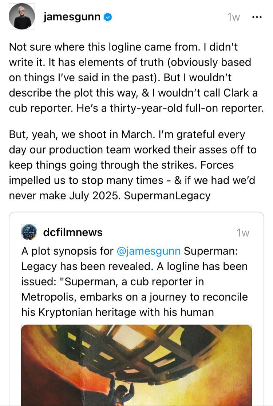
Task: Open jamesgunn's profile picture
Action: click(x=22, y=16)
